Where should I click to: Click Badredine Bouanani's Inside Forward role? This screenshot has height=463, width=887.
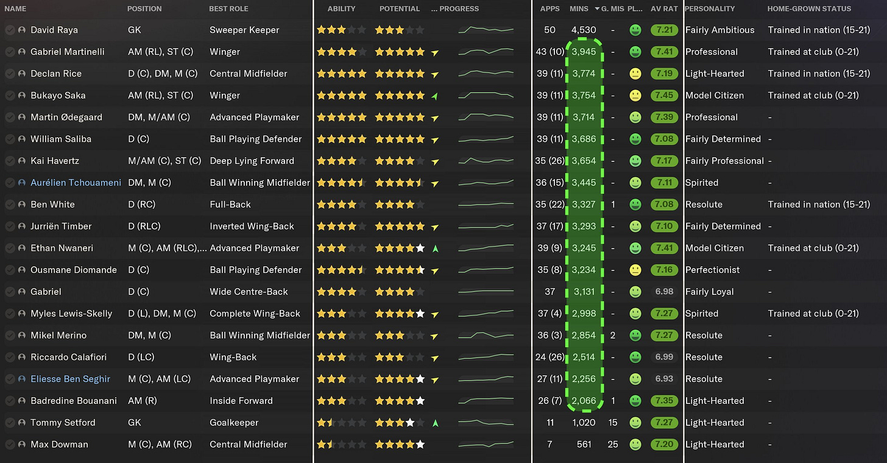tap(241, 401)
